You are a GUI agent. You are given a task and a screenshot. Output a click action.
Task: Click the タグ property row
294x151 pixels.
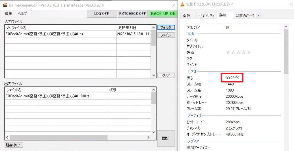coord(234,59)
